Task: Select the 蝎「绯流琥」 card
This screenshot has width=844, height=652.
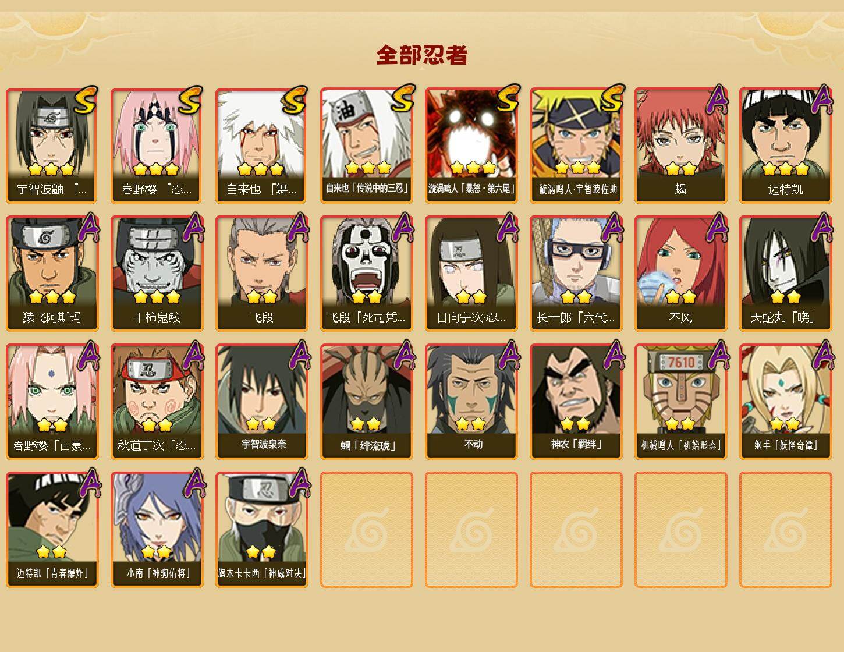Action: 366,402
